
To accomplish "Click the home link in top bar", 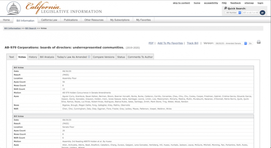I will (x=197, y=3).
